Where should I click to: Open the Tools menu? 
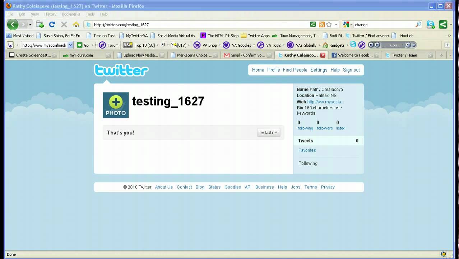90,14
